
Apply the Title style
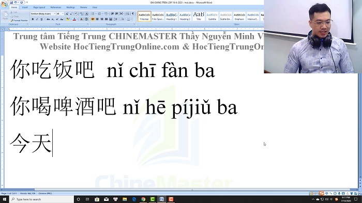(199, 17)
